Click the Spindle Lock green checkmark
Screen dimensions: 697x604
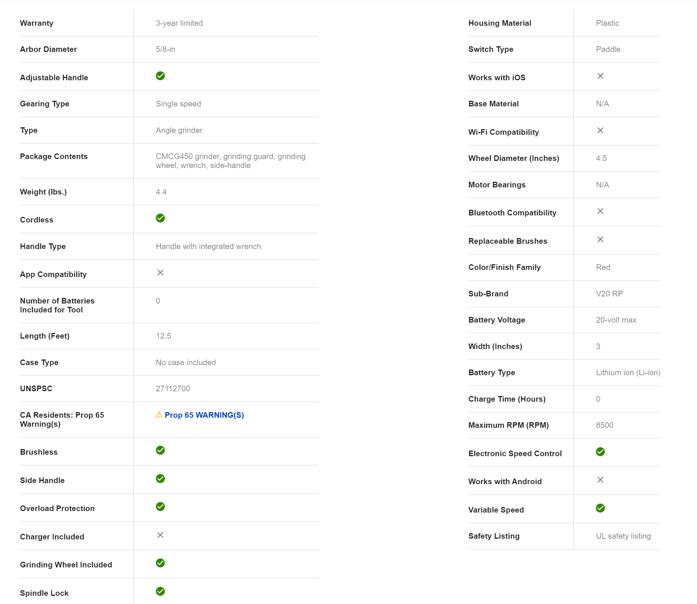click(160, 591)
